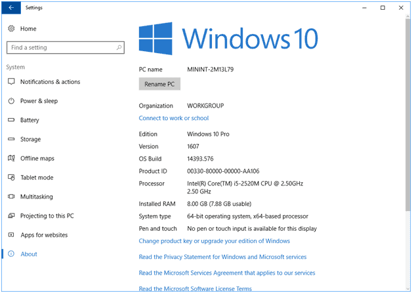Screen dimensions: 412x293
Task: Click the Edition label
Action: (x=148, y=134)
